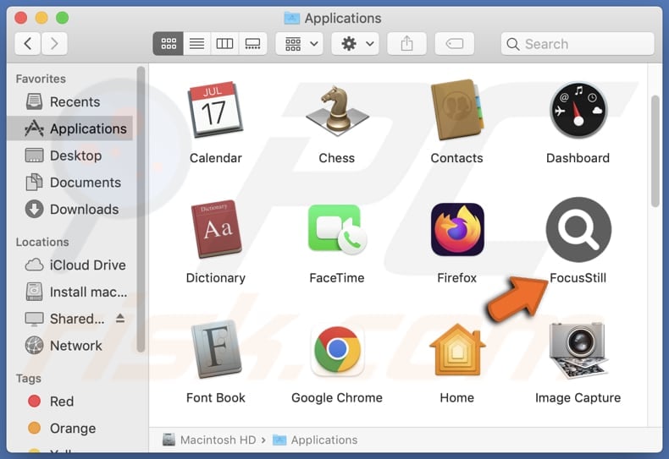The height and width of the screenshot is (459, 669).
Task: Switch to list view mode
Action: pyautogui.click(x=196, y=44)
